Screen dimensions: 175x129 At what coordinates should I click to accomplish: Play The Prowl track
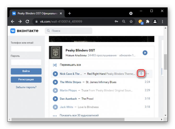55,99
